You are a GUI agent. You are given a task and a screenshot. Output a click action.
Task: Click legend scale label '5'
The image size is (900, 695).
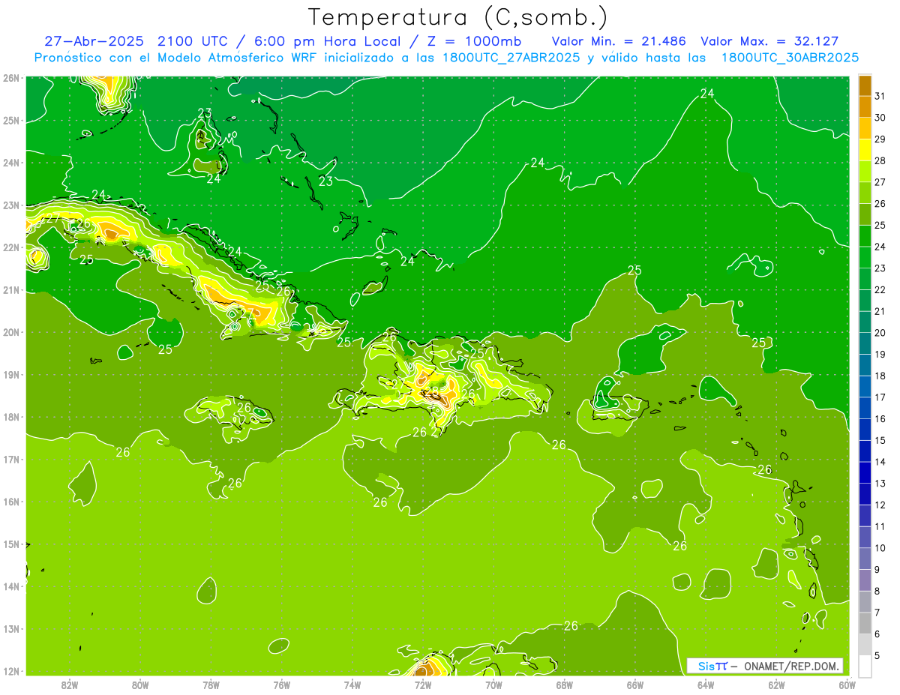click(x=877, y=655)
